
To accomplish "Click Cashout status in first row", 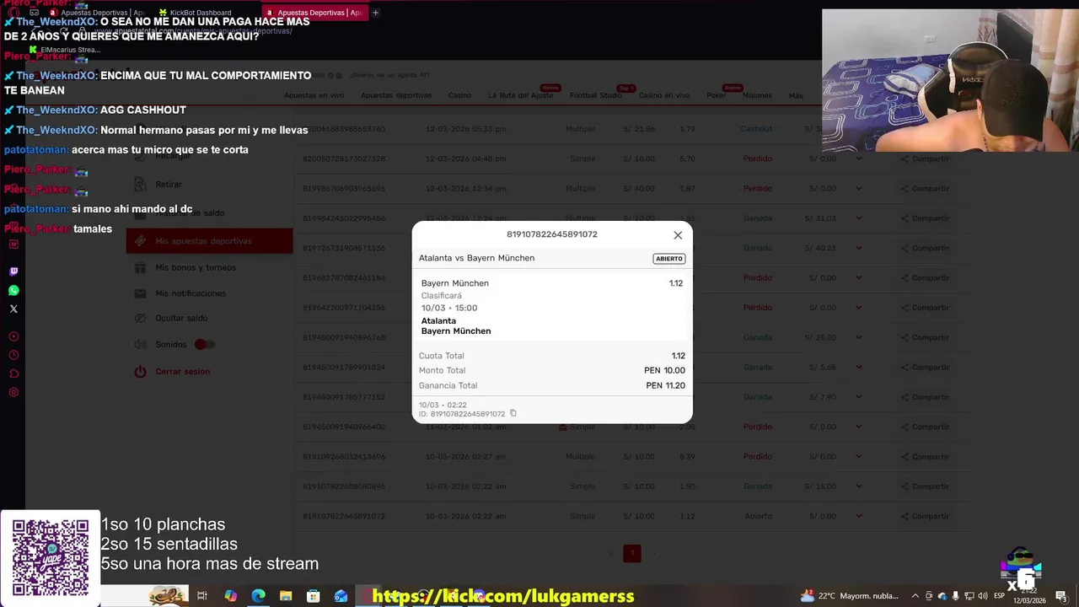I will pyautogui.click(x=756, y=129).
